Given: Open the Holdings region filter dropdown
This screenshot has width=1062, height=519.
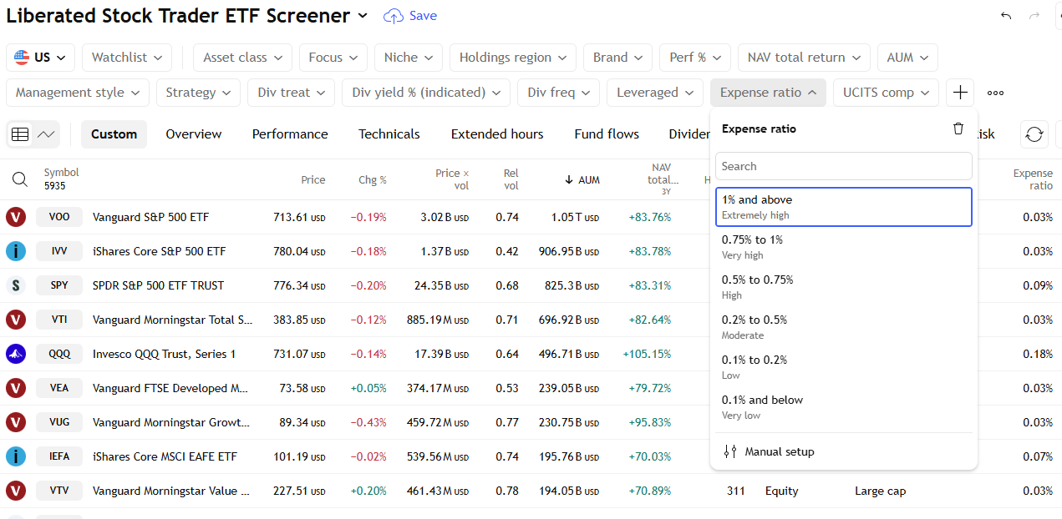Looking at the screenshot, I should (x=513, y=58).
